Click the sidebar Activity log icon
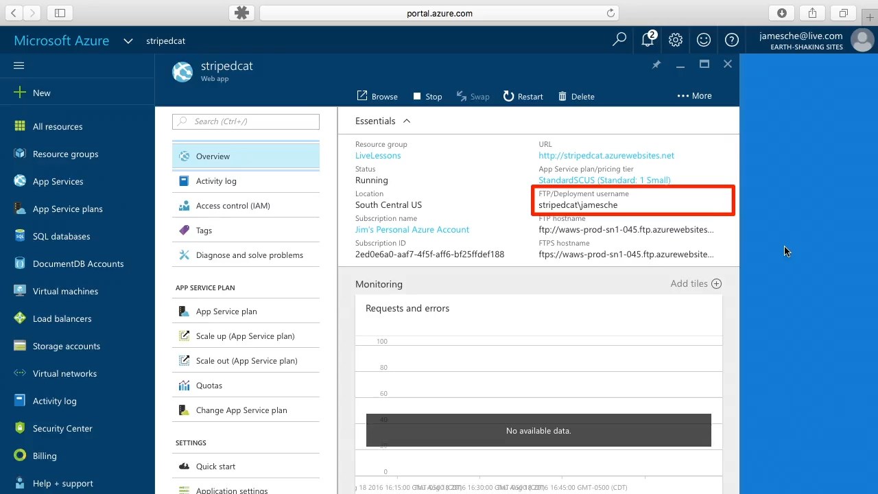 tap(19, 401)
